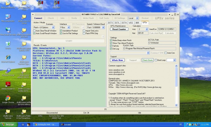Click the Dctxbb5 taskbar button
211x127 pixels.
click(73, 124)
